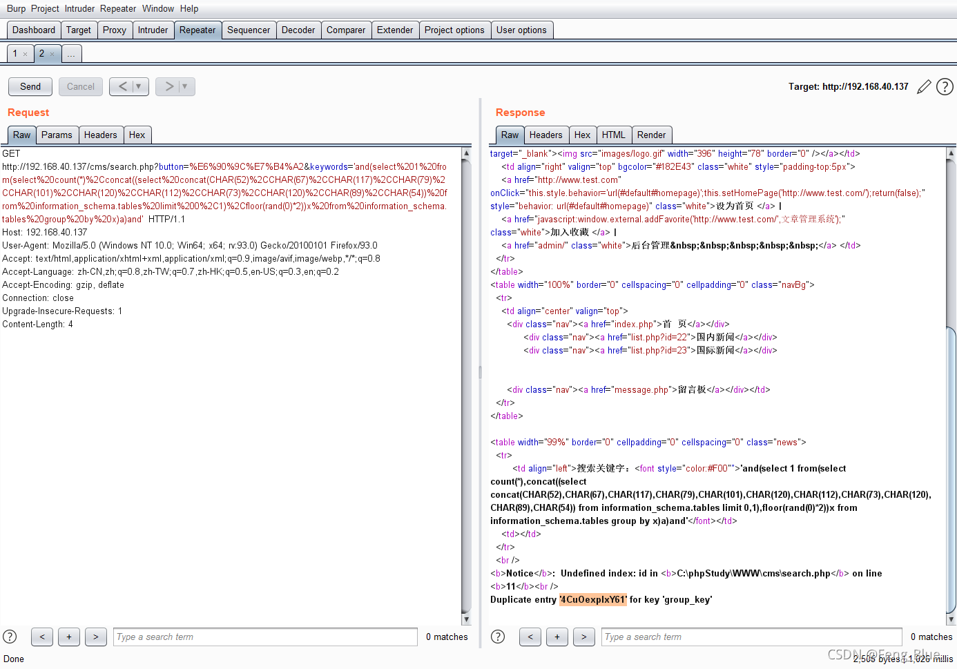
Task: Click the edit target pencil icon
Action: [924, 87]
